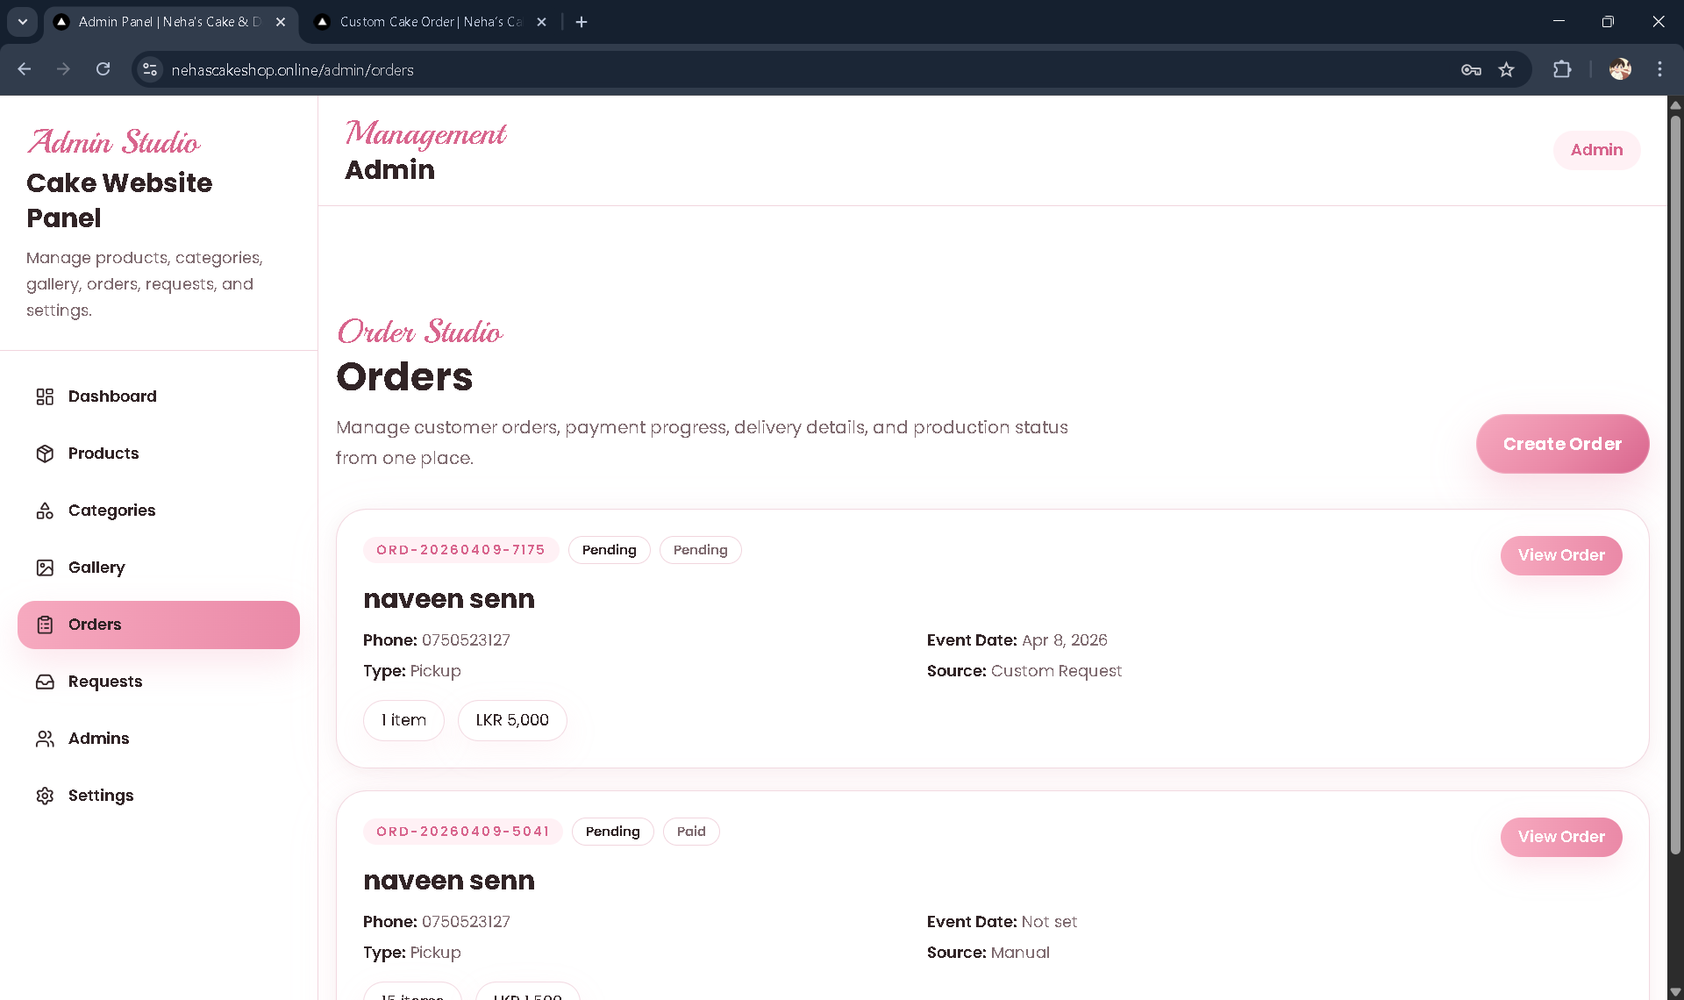
Task: Expand the Chrome three-dot menu
Action: tap(1659, 69)
